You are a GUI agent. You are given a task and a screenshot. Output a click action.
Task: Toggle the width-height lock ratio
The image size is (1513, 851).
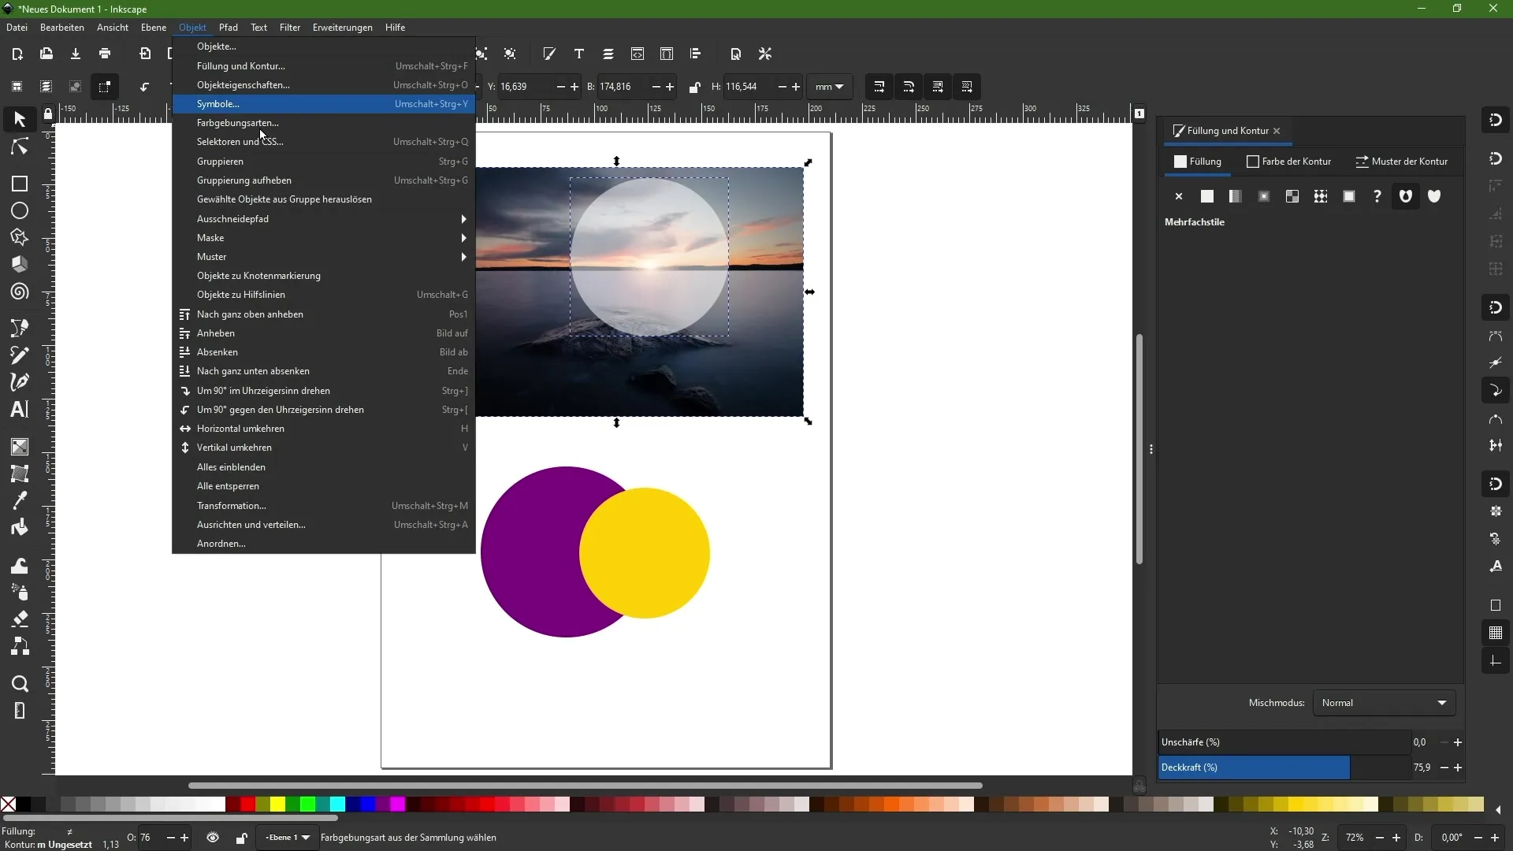click(694, 87)
